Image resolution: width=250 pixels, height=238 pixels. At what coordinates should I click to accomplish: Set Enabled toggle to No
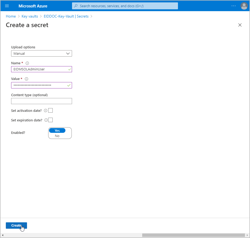[57, 136]
